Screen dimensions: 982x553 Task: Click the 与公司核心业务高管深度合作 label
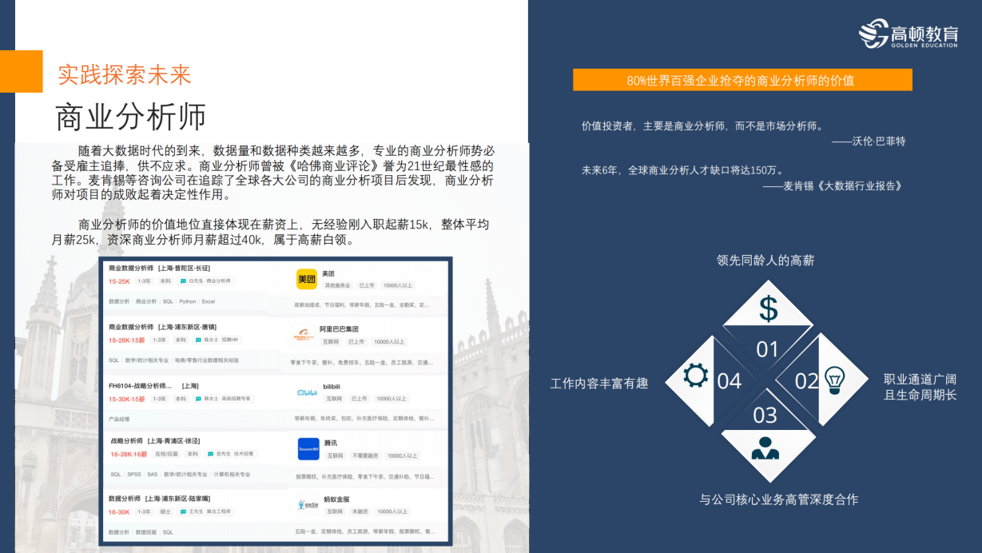click(x=779, y=499)
